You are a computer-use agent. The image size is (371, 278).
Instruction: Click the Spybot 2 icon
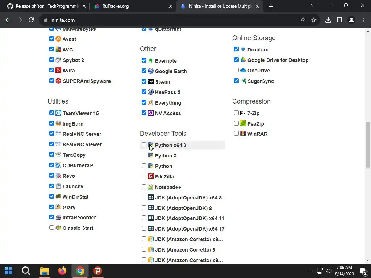[x=58, y=60]
